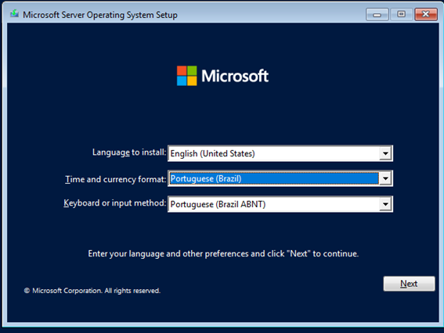
Task: Click the instruction text about preferences
Action: (x=223, y=254)
